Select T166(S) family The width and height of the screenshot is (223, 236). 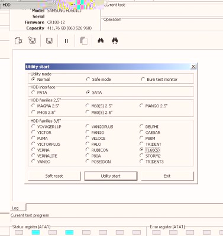(141, 150)
